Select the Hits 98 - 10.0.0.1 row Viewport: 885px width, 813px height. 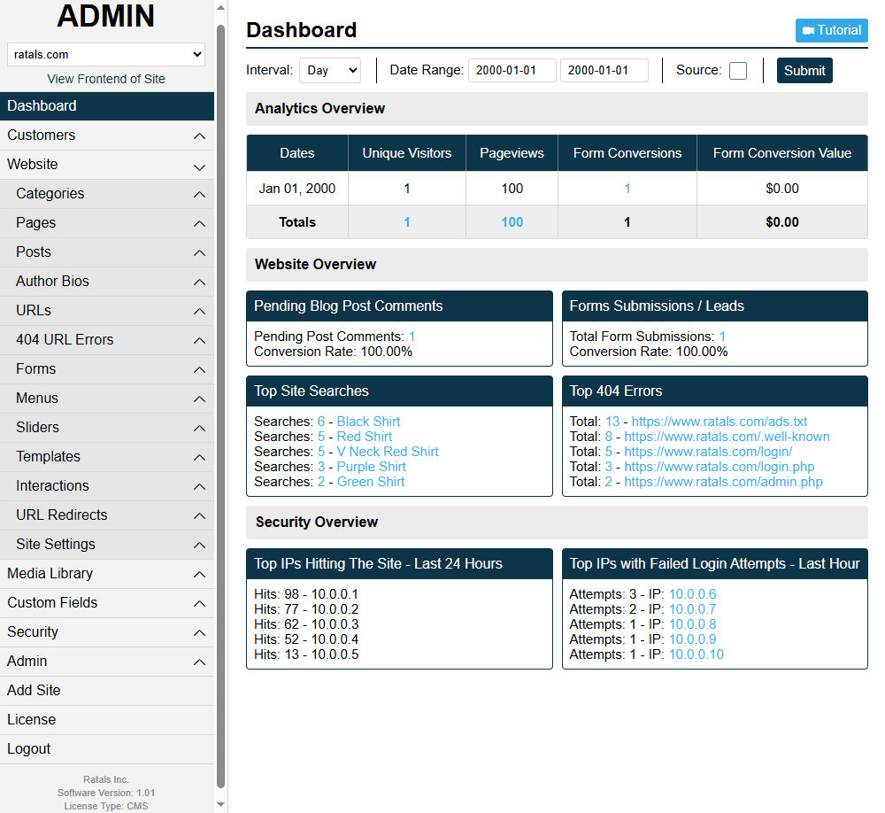[x=306, y=594]
